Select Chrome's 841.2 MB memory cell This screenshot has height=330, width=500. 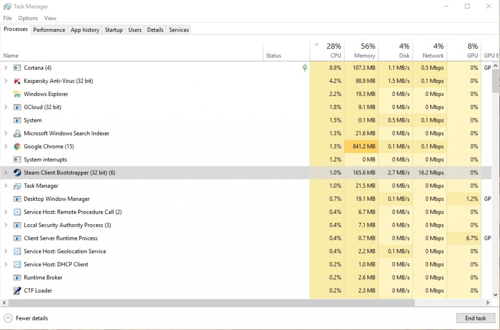pos(361,146)
